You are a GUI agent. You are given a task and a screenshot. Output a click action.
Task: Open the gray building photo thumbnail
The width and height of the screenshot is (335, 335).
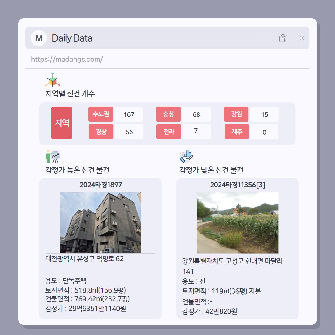[100, 223]
